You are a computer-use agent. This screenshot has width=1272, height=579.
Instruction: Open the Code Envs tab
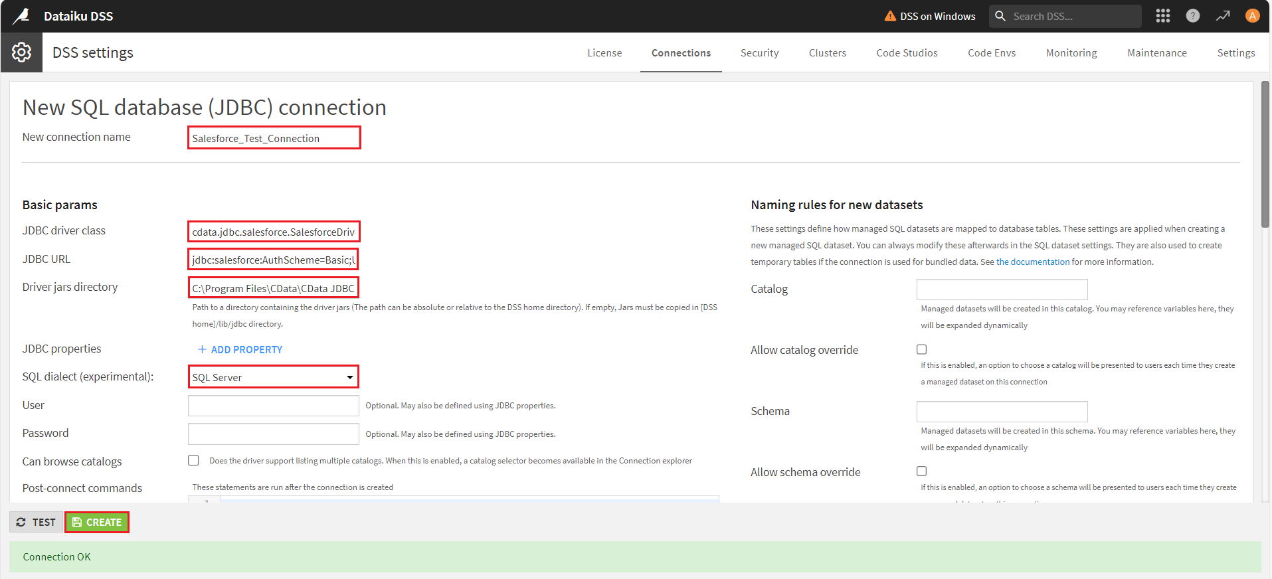click(x=991, y=53)
